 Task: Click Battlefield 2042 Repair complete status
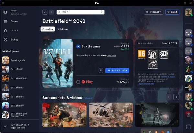[20, 126]
